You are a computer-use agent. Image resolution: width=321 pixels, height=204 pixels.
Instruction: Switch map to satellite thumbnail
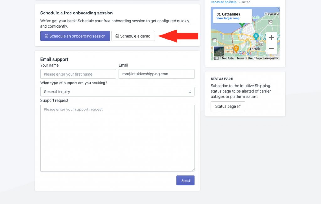219,51
